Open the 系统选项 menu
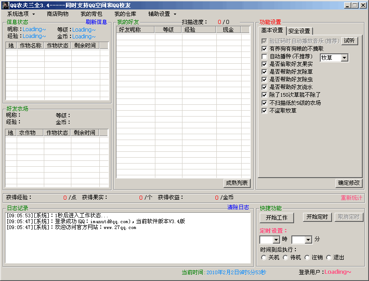Image resolution: width=369 pixels, height=281 pixels. (x=21, y=14)
